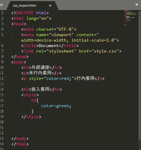This screenshot has height=150, width=141.
Task: Click the name="viewport" attribute
Action: pyautogui.click(x=55, y=35)
